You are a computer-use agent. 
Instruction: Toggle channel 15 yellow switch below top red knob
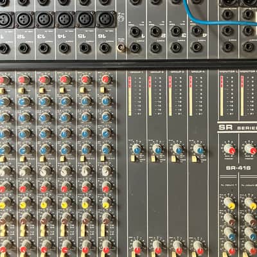[83, 90]
